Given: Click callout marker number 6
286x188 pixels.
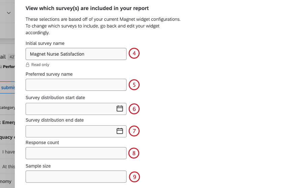Looking at the screenshot, I should (134, 109).
